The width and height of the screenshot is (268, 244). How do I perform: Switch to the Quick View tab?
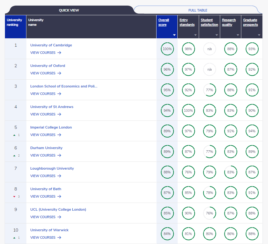click(x=69, y=10)
